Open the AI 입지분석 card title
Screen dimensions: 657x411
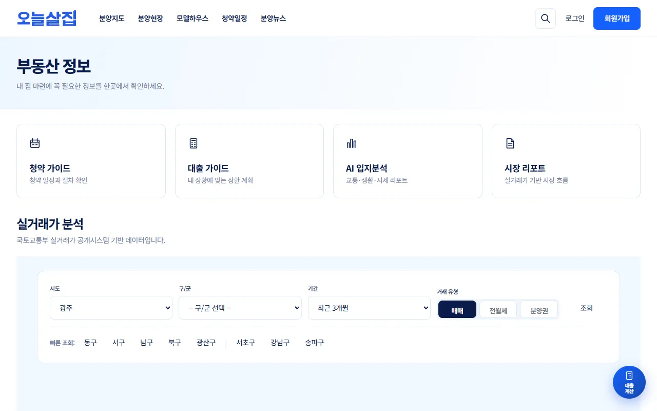(366, 168)
